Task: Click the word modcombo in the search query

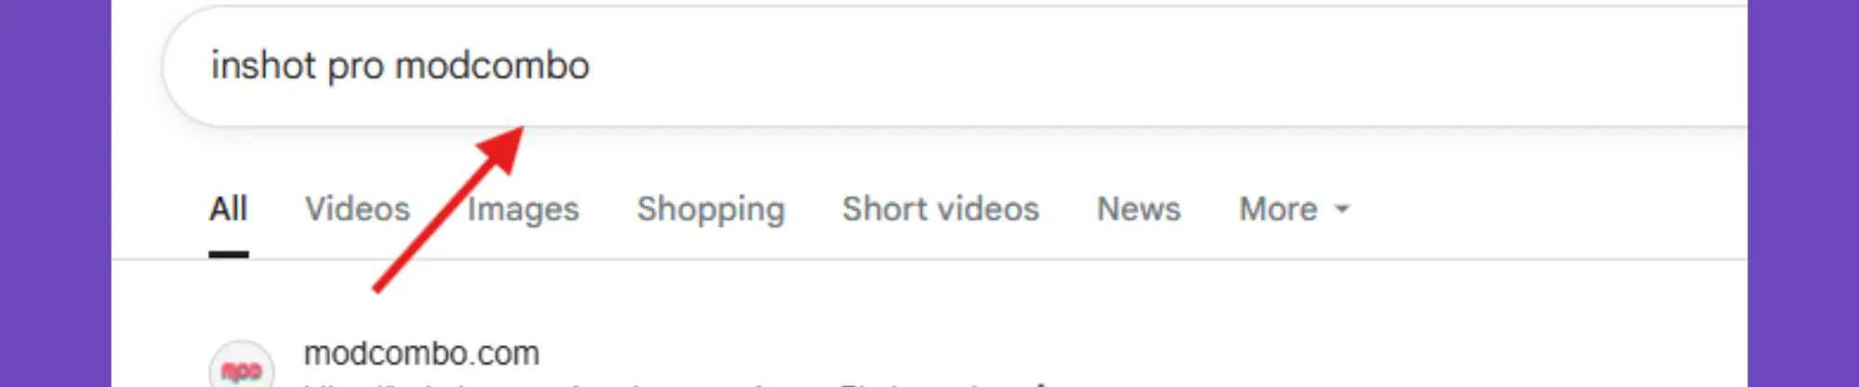Action: click(x=493, y=66)
